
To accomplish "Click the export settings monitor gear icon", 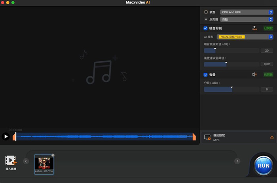I will [207, 137].
